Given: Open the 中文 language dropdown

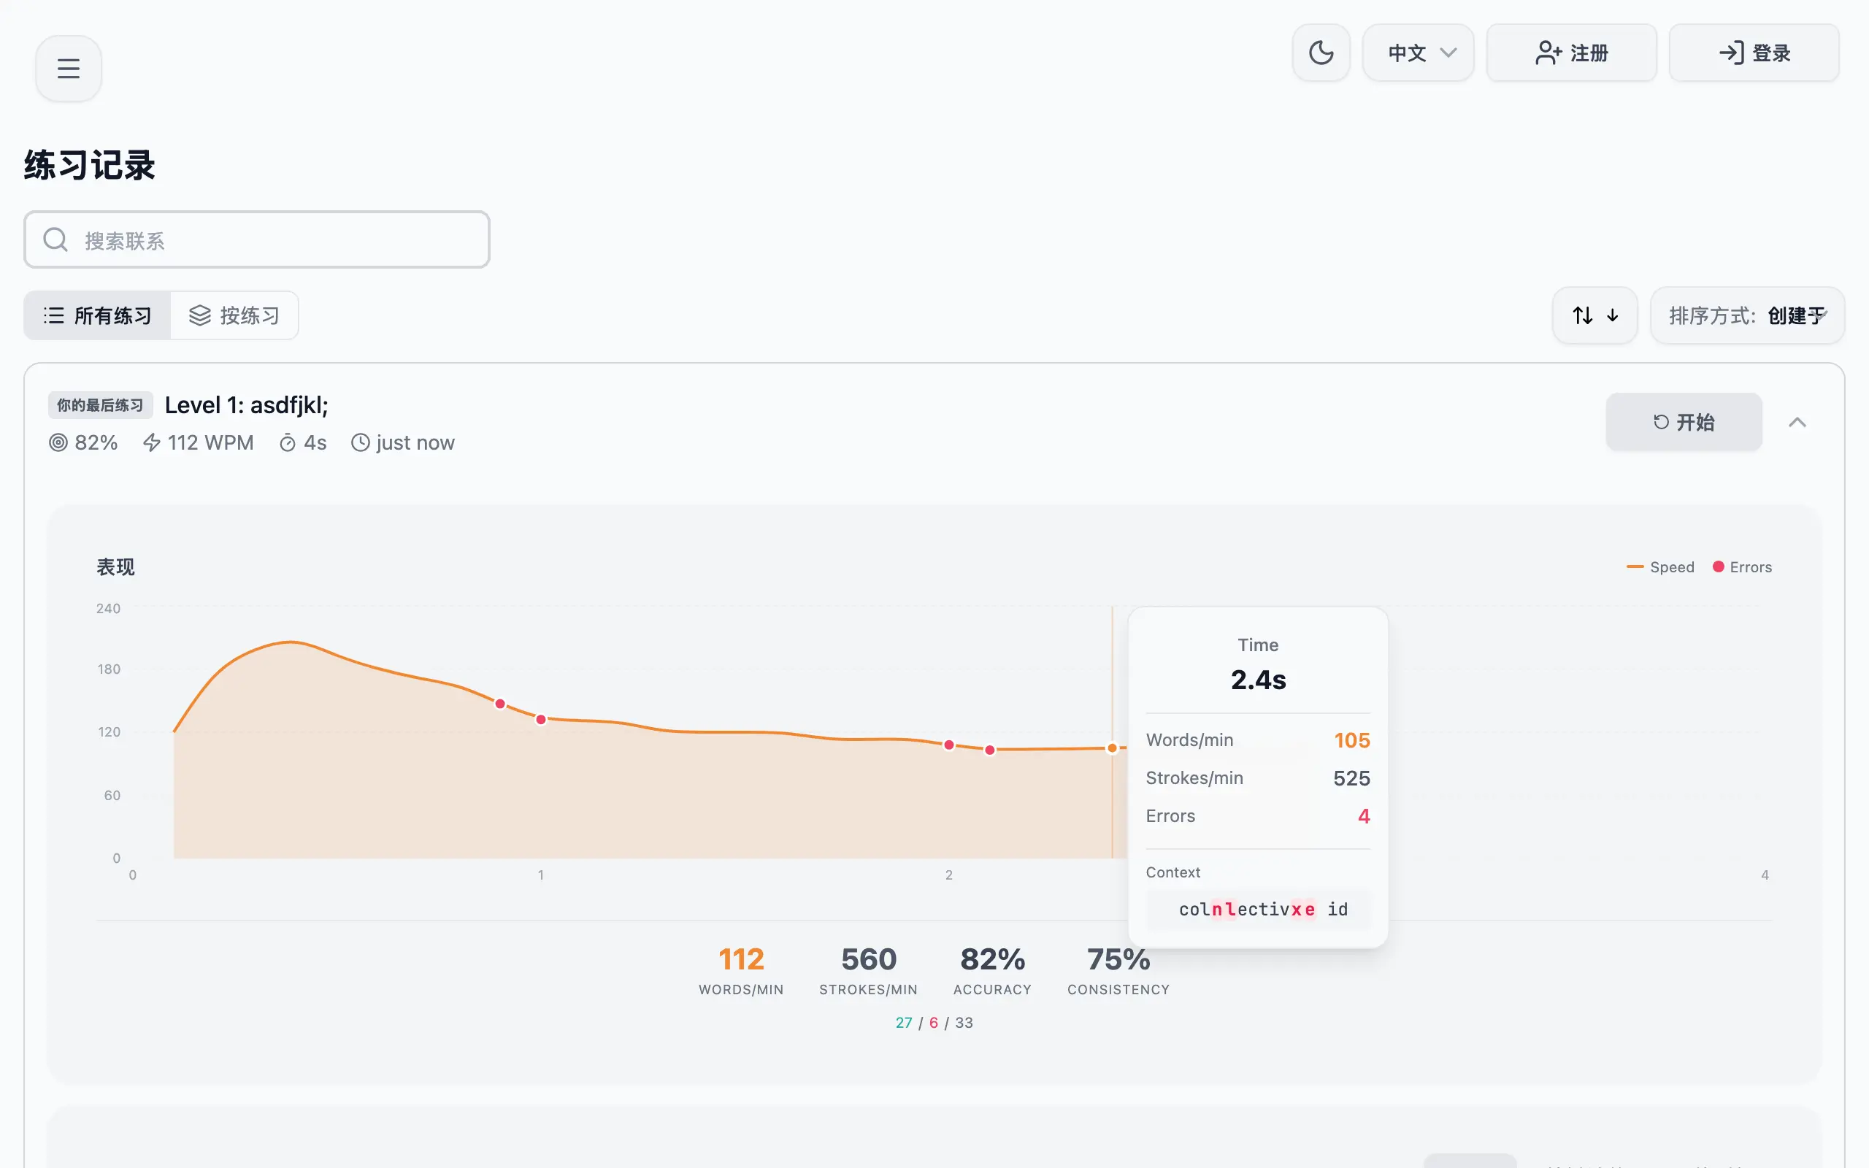Looking at the screenshot, I should pos(1418,53).
